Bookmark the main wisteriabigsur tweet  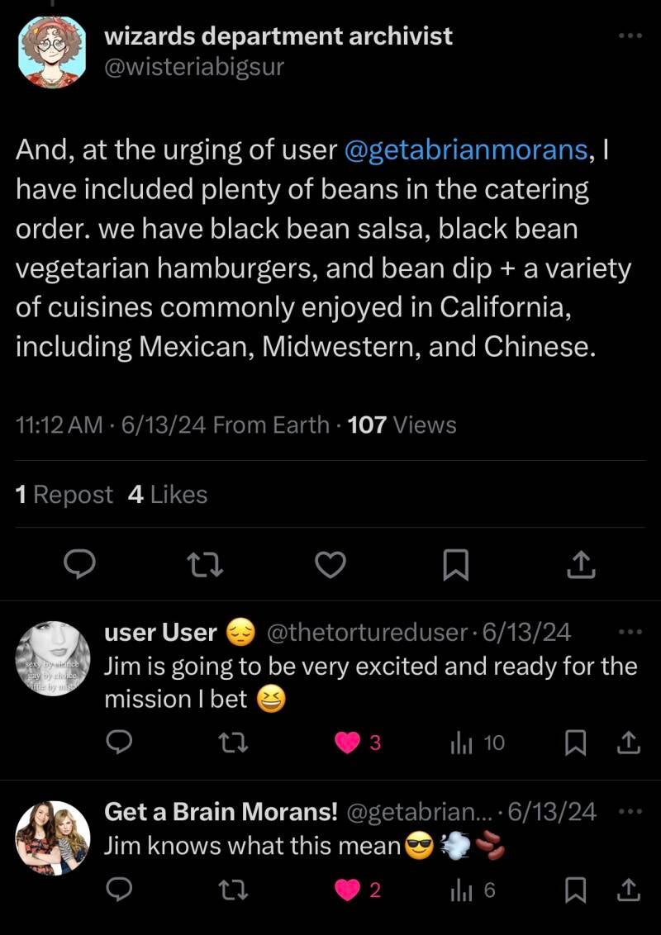point(456,565)
